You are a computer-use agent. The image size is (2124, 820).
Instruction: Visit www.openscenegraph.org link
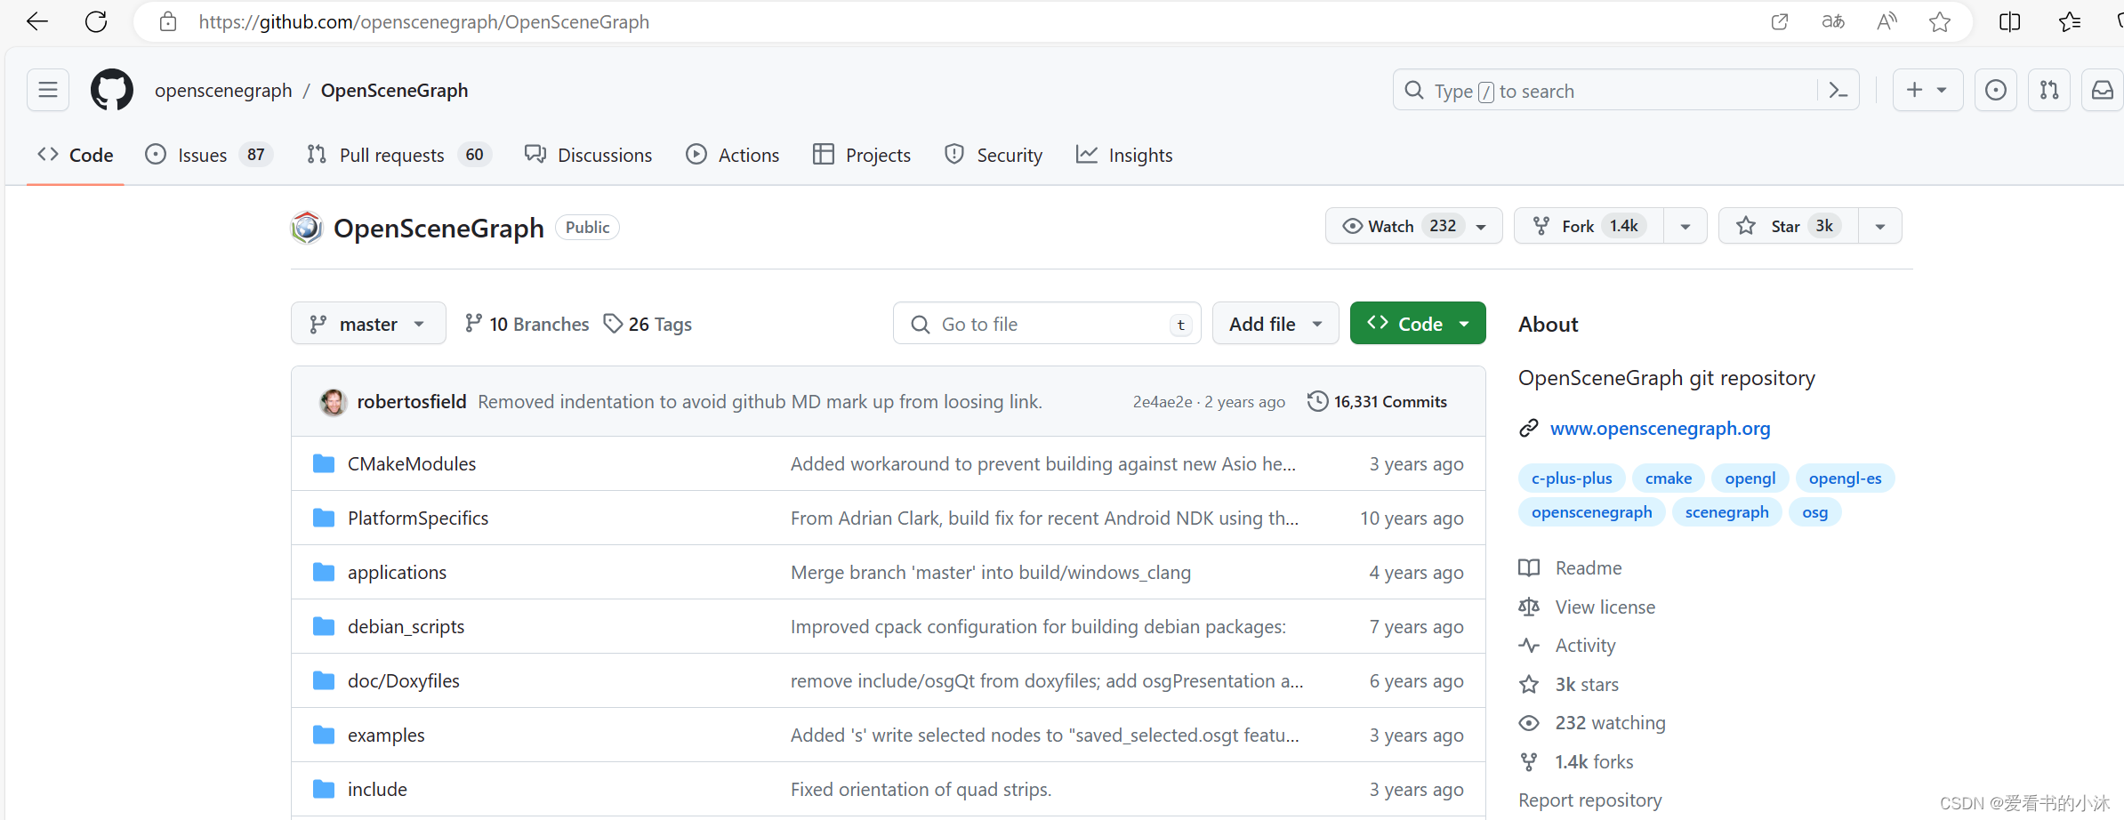tap(1660, 429)
